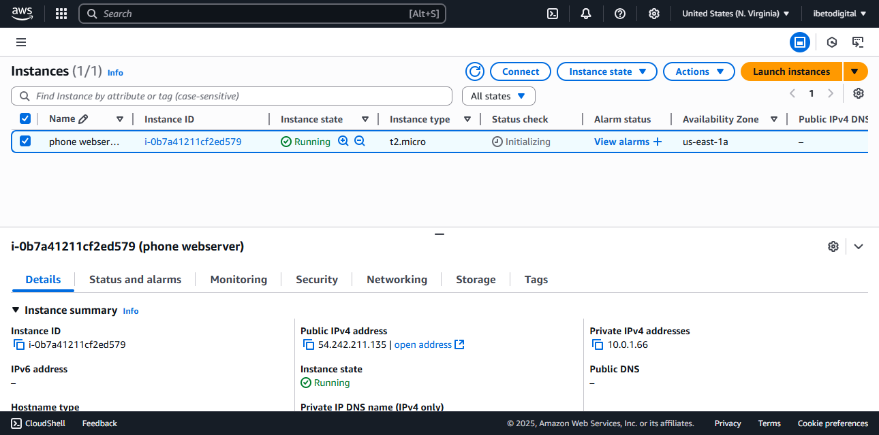The height and width of the screenshot is (435, 879).
Task: Click the Info link next to Instances
Action: tap(115, 72)
